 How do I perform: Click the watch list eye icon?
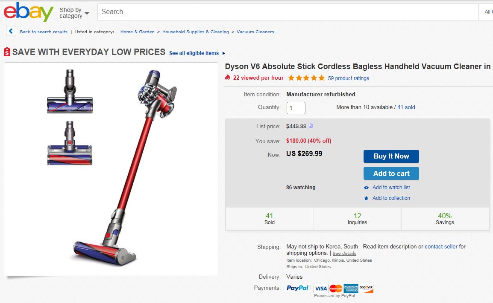tap(366, 188)
